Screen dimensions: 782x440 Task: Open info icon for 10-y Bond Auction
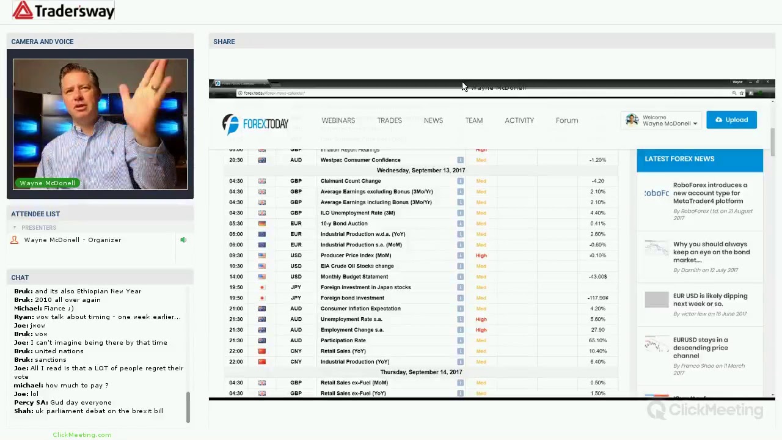point(461,224)
